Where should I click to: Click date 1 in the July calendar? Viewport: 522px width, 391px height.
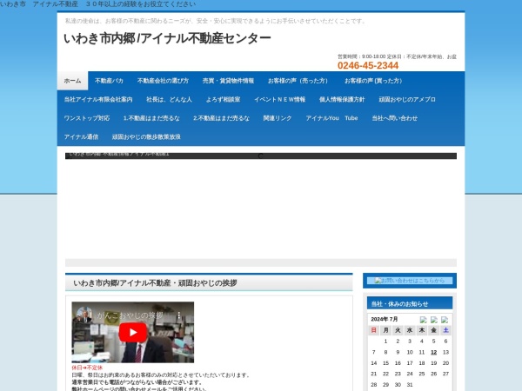click(x=385, y=341)
